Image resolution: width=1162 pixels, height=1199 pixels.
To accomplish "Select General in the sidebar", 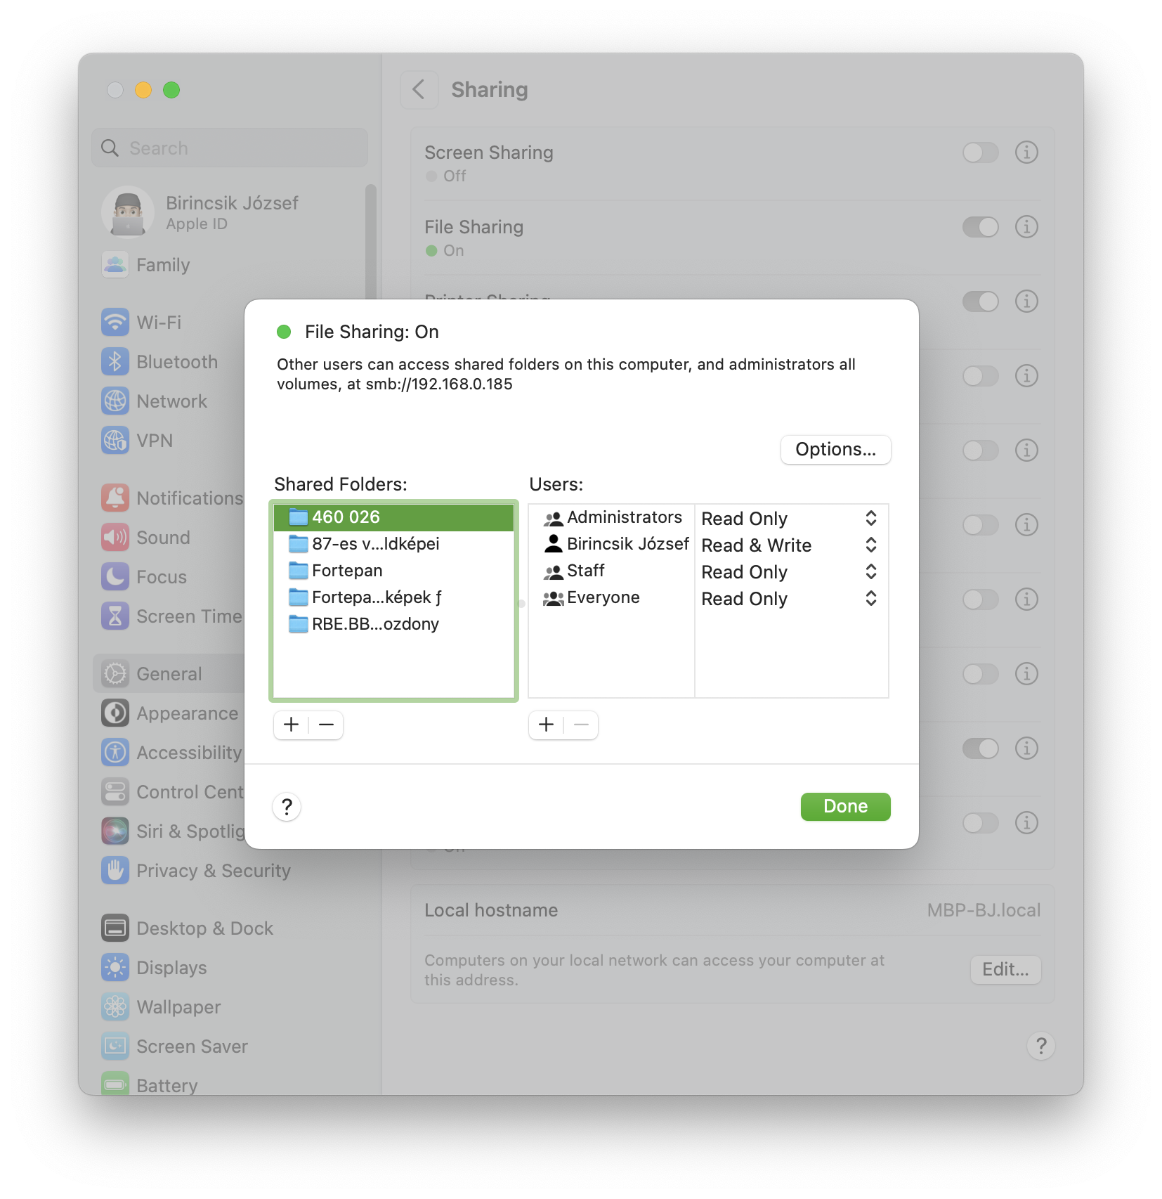I will click(x=169, y=673).
